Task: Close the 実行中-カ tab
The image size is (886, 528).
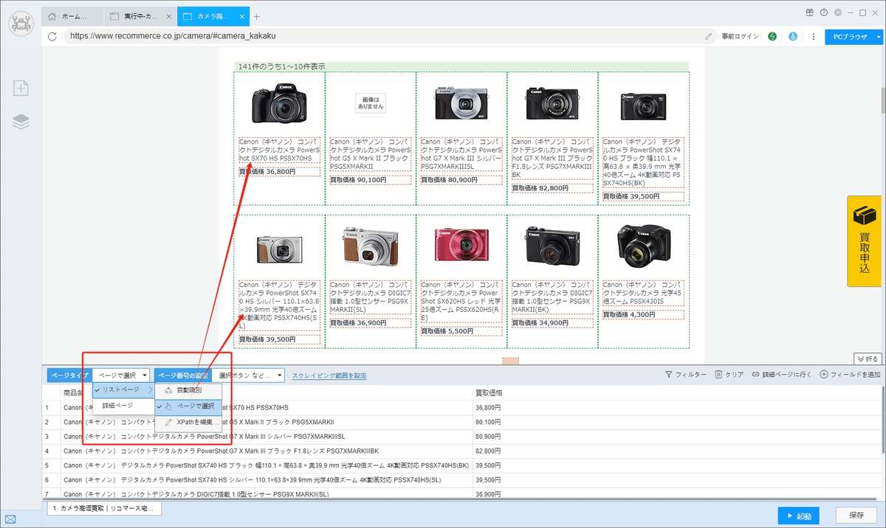Action: [168, 16]
